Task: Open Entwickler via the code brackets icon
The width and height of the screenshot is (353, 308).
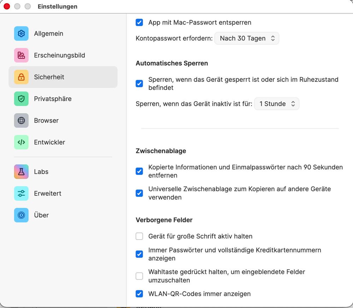Action: pyautogui.click(x=21, y=142)
